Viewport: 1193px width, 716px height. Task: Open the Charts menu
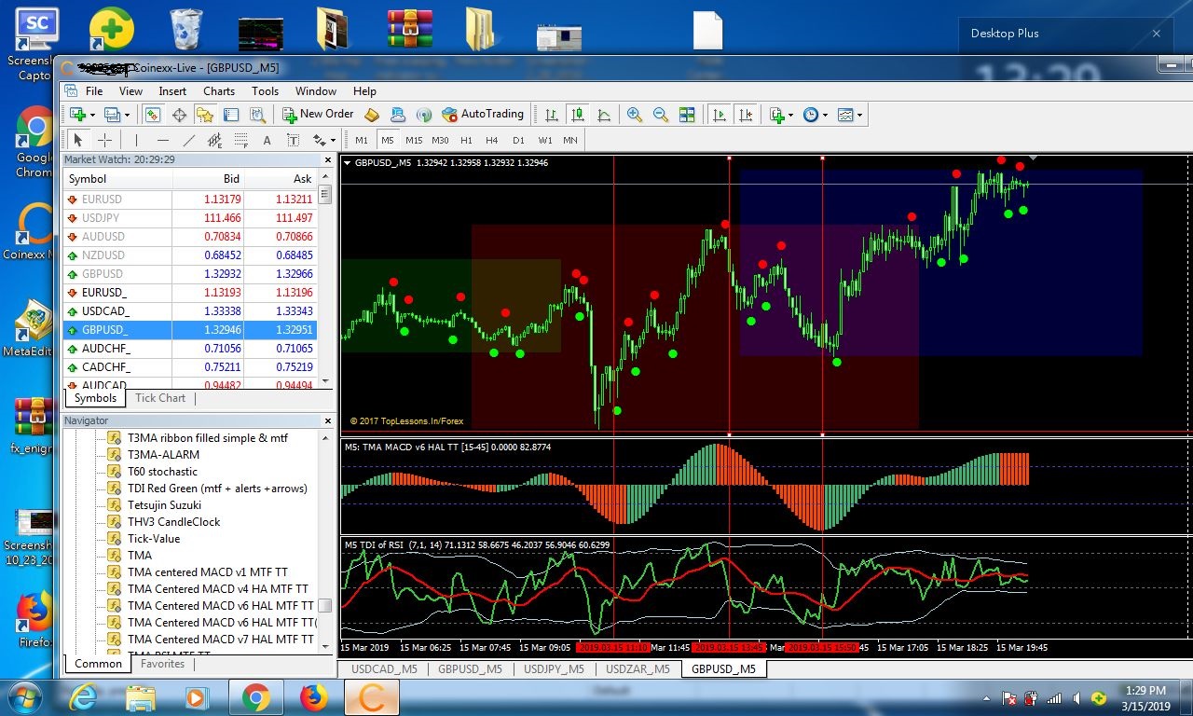(219, 90)
